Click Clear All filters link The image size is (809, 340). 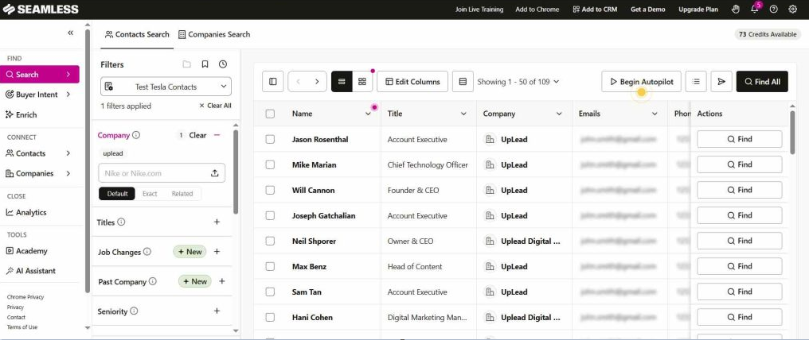tap(215, 106)
